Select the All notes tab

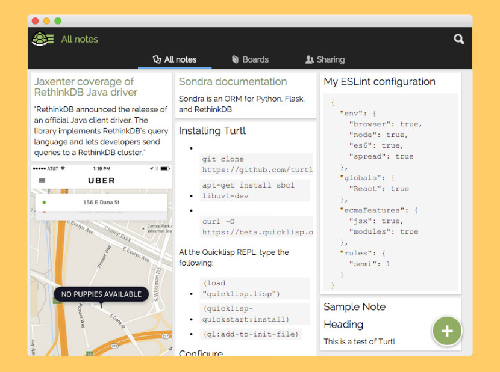pos(180,59)
